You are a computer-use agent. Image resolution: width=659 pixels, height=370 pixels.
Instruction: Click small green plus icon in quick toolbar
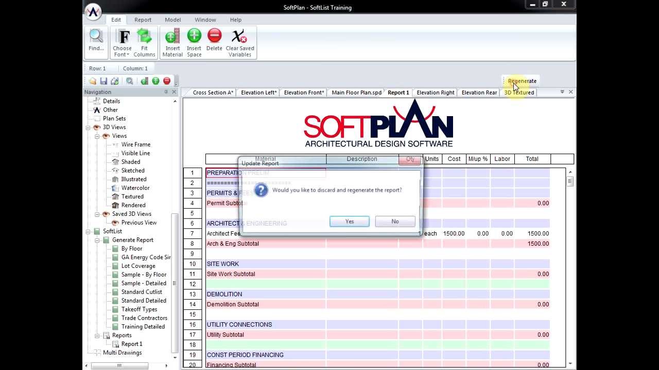tap(155, 81)
